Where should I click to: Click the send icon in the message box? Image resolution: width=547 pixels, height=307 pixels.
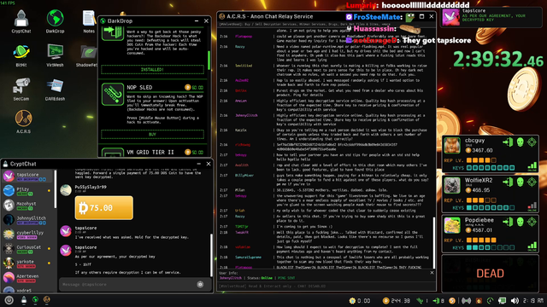[200, 284]
